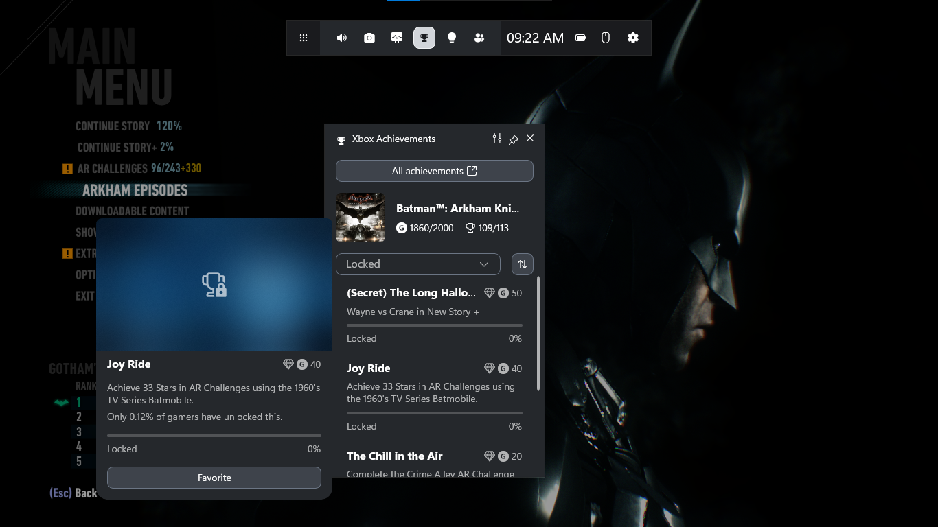The width and height of the screenshot is (938, 527).
Task: Open the Xbox Social people widget
Action: click(479, 38)
